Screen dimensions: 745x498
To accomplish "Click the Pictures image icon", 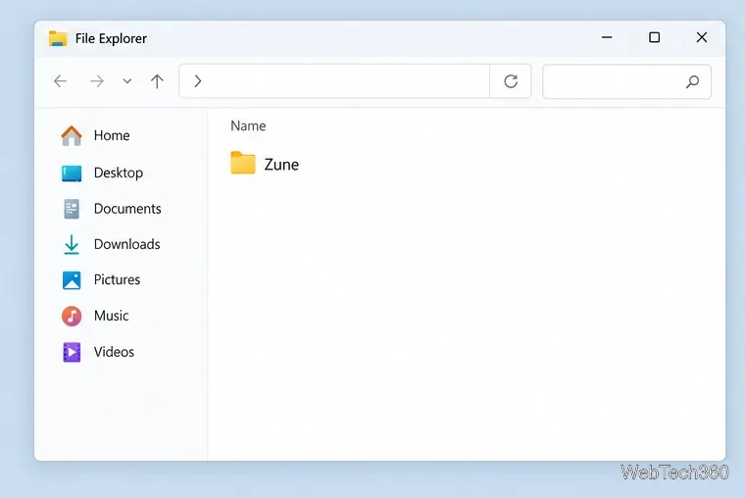I will point(72,280).
